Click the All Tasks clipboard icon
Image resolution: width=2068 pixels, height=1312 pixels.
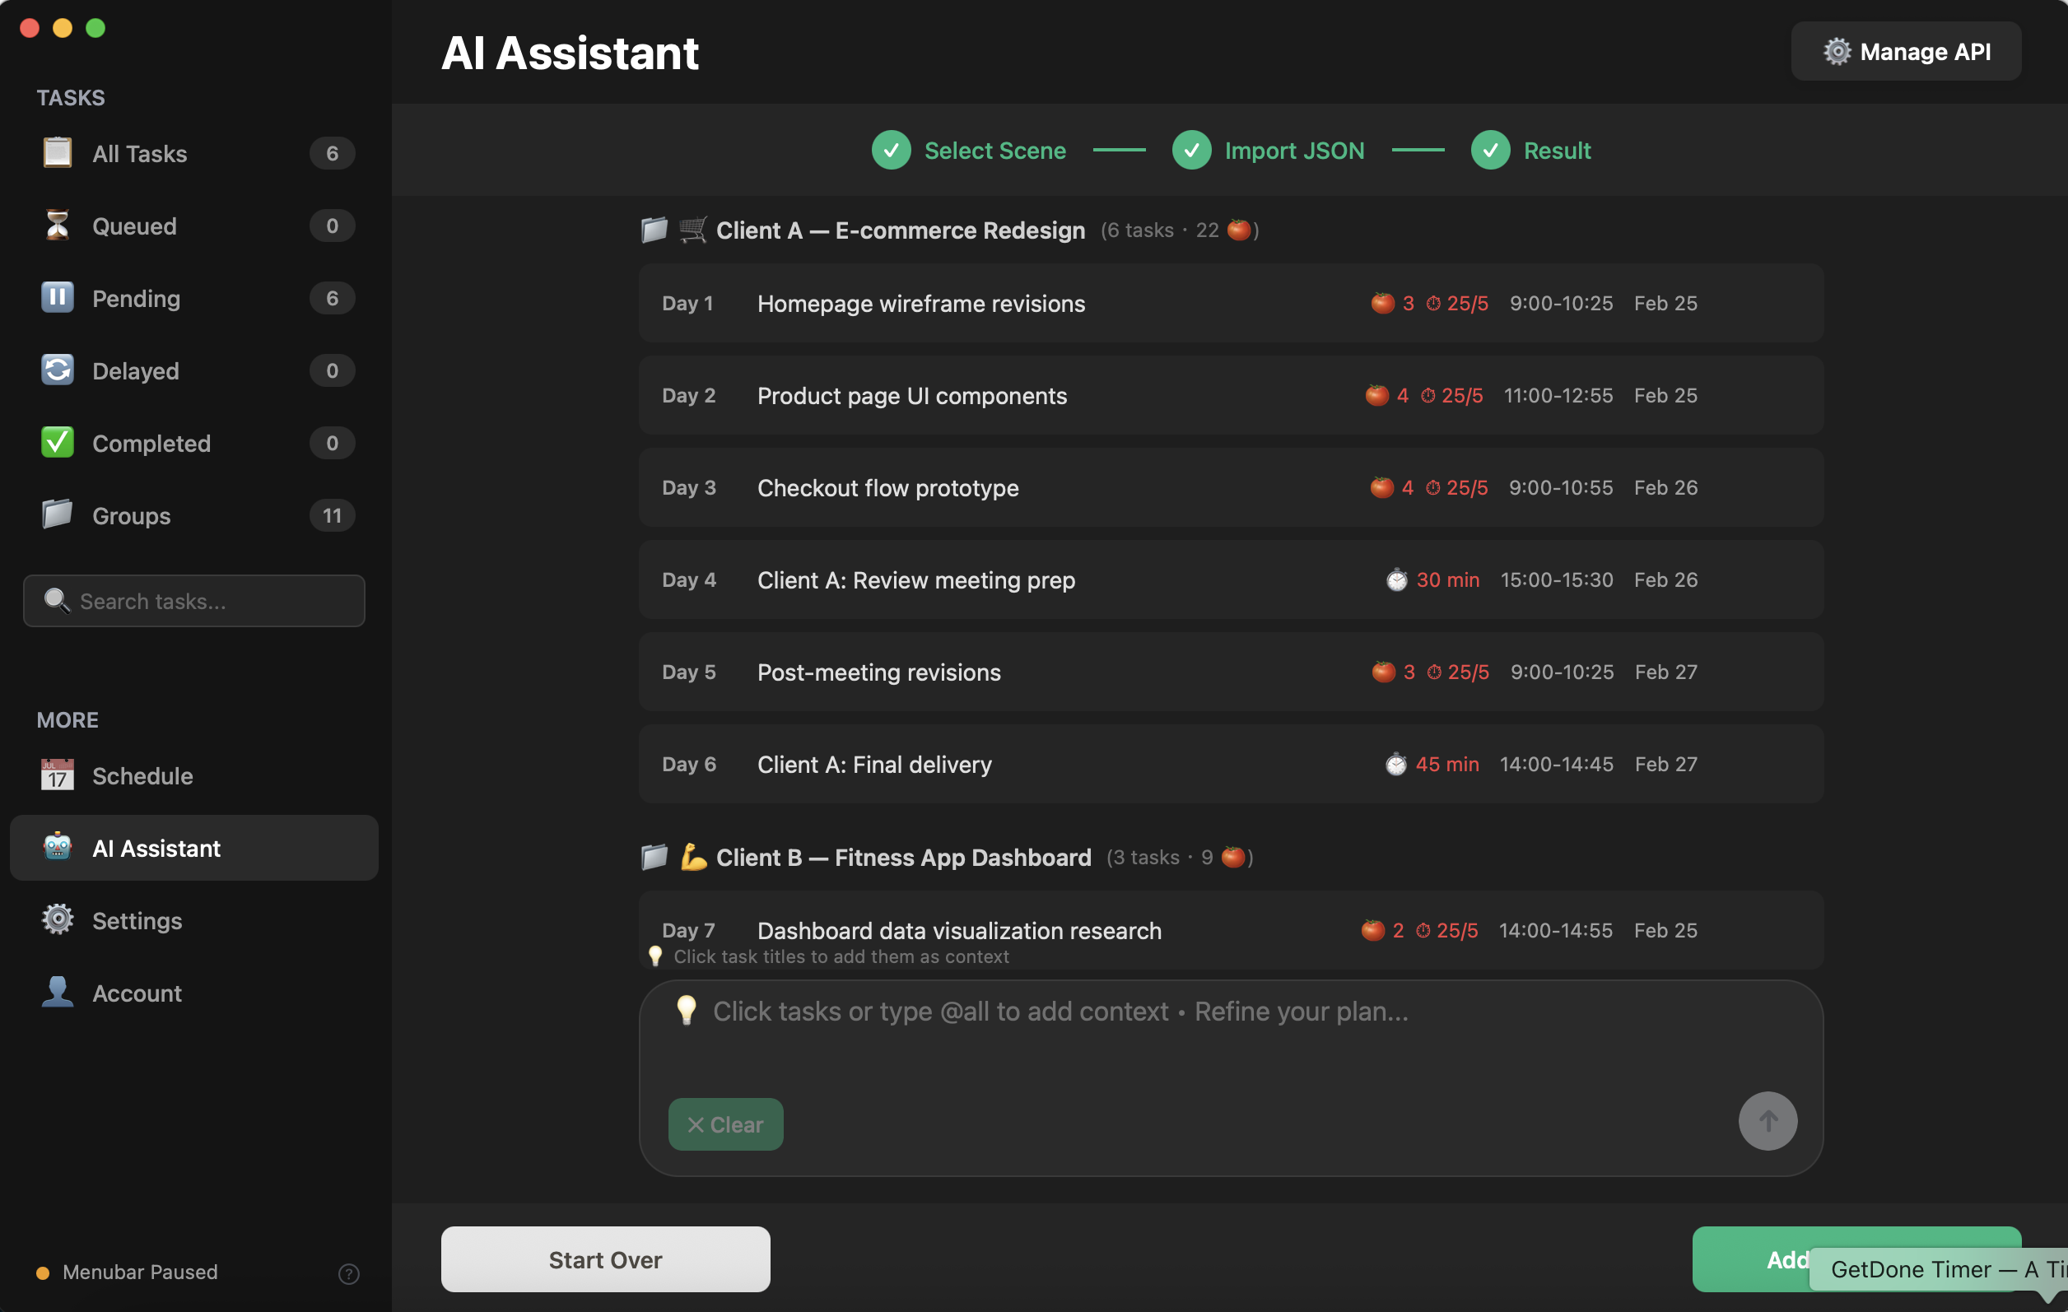click(57, 153)
